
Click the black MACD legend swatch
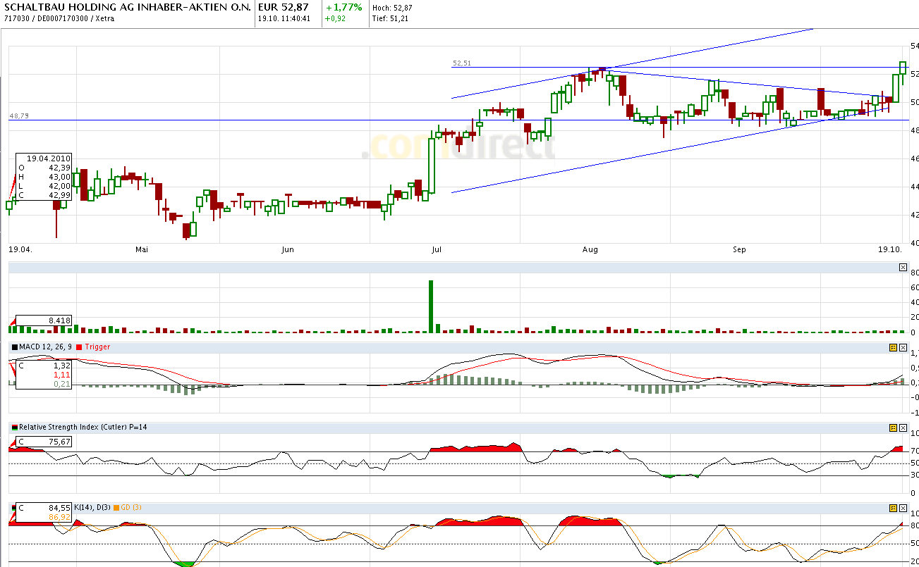[x=14, y=347]
